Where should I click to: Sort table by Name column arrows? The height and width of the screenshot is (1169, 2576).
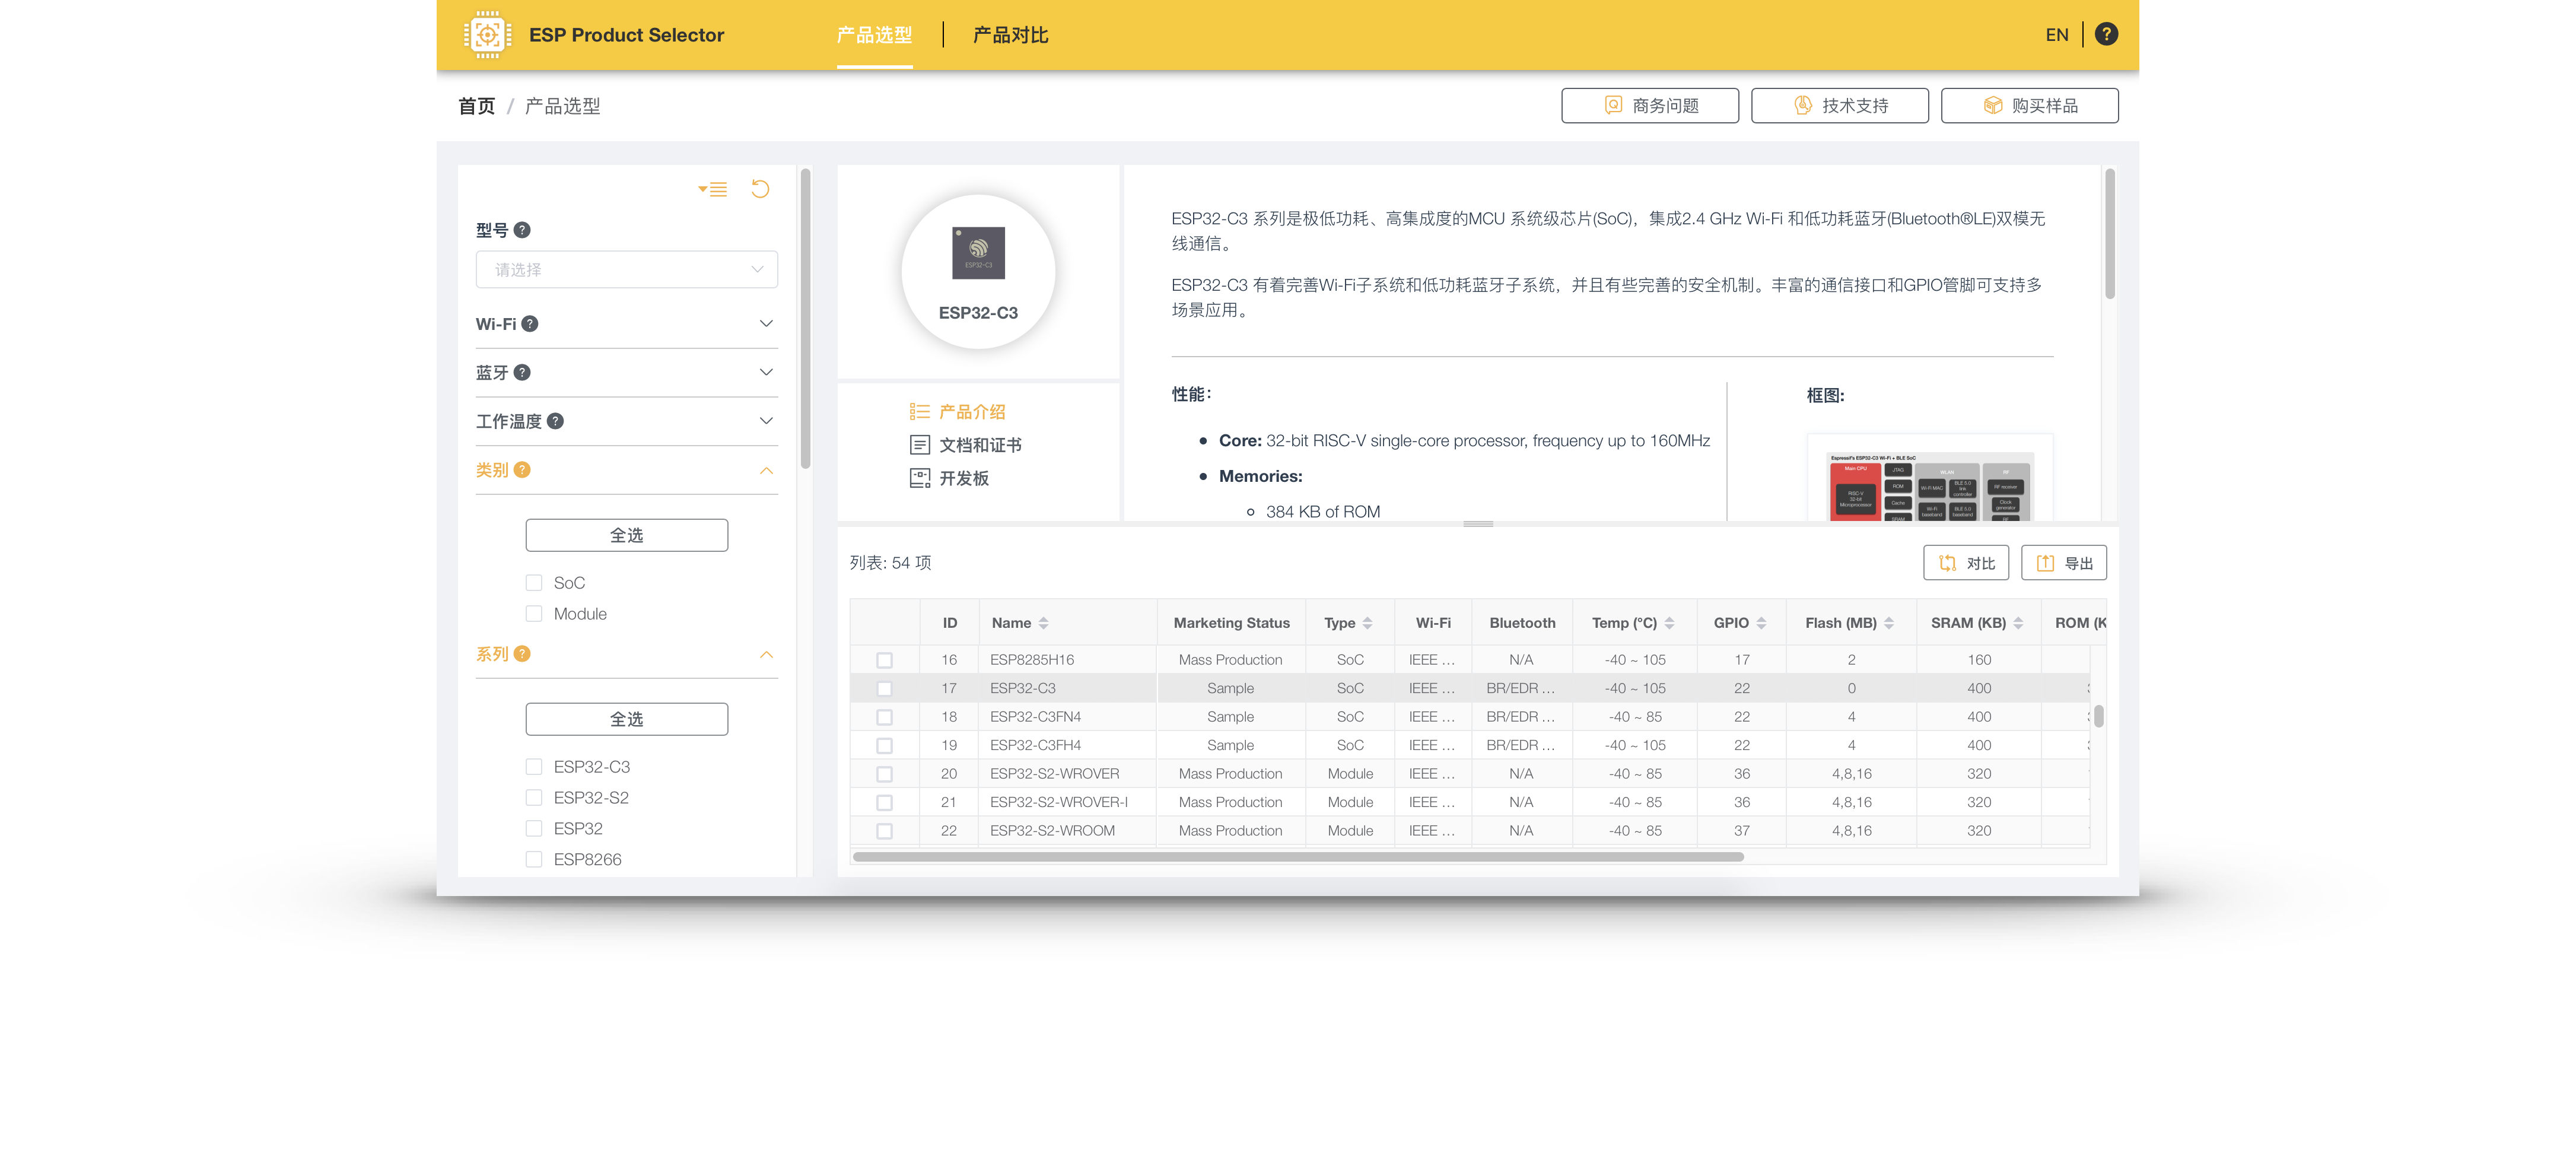[1043, 623]
